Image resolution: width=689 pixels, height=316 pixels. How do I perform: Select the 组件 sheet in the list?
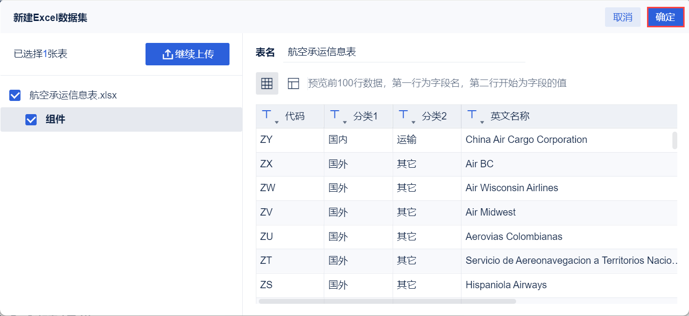(x=56, y=119)
